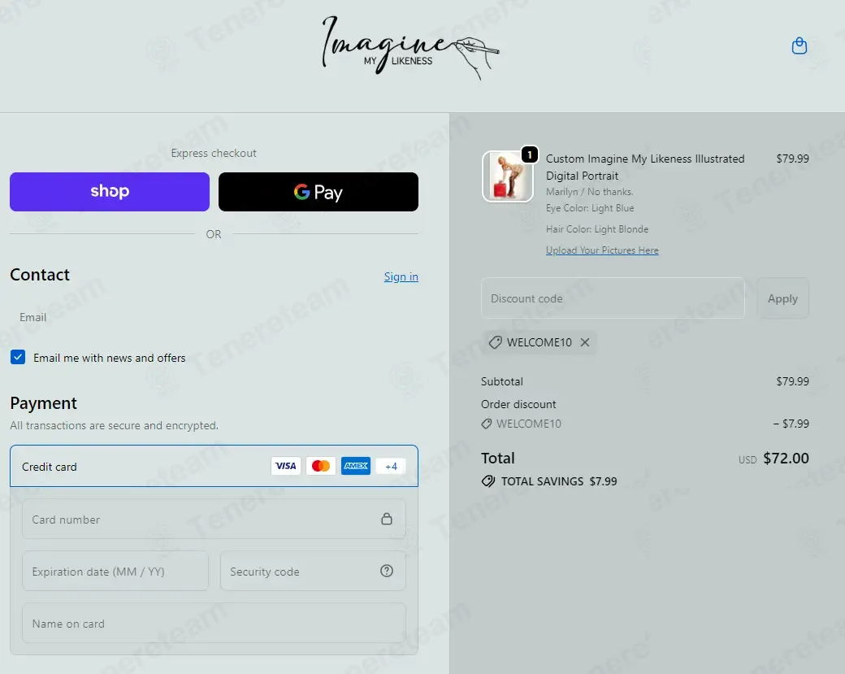Screen dimensions: 845x674
Task: Pay with Google Pay button
Action: [318, 192]
